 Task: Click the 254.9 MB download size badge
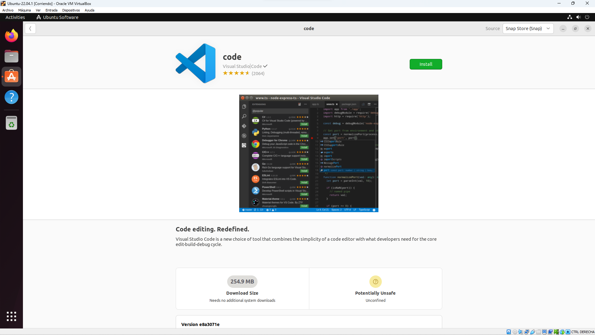coord(242,282)
